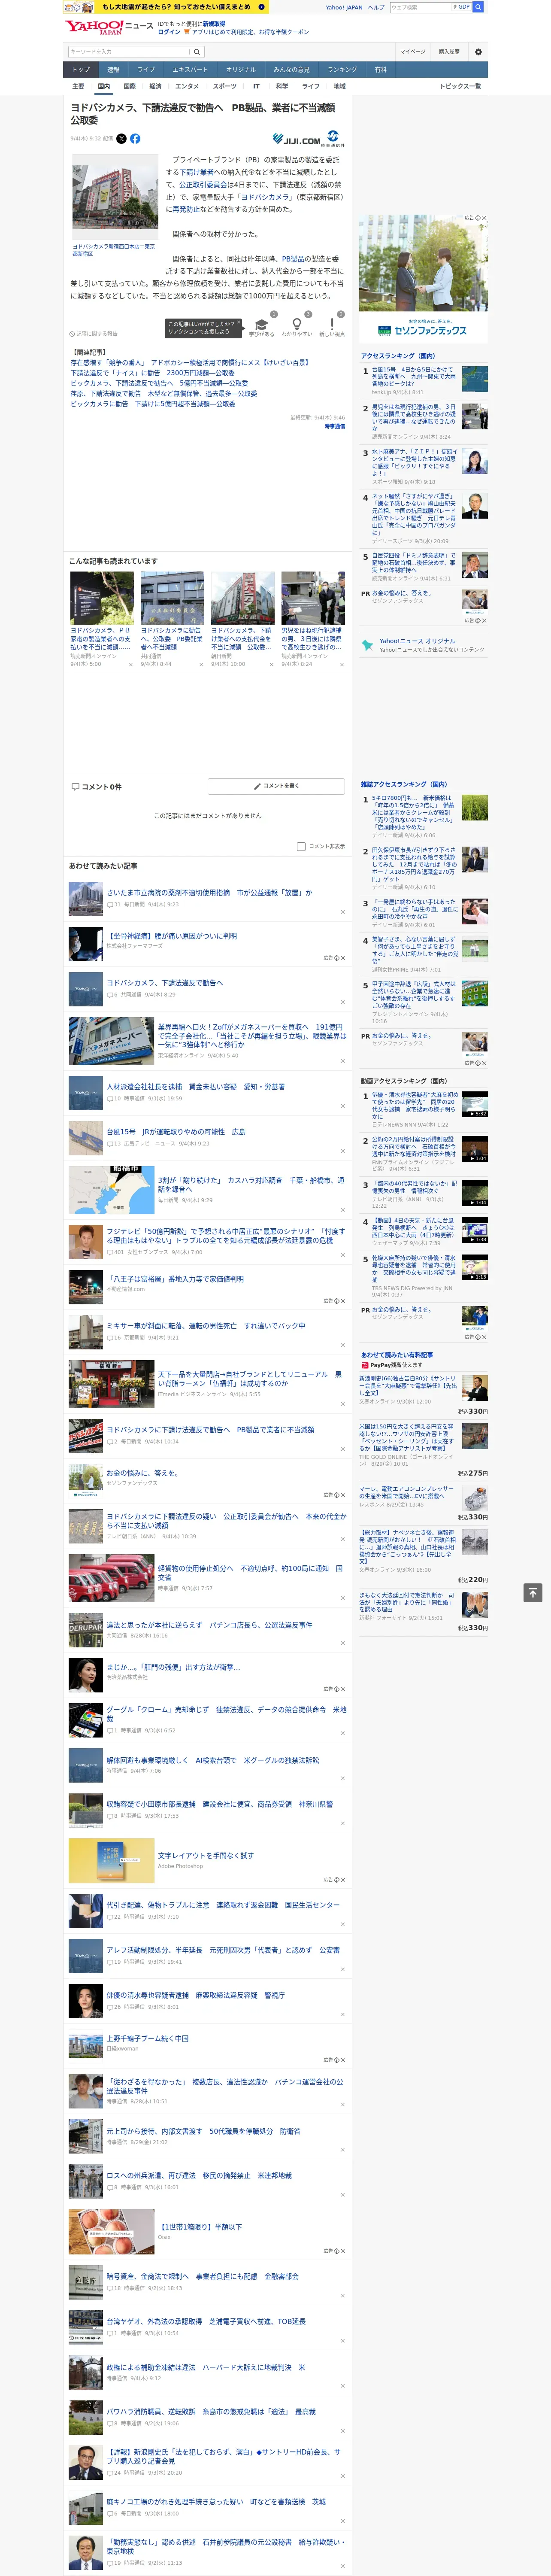Select the 国際 category

129,86
